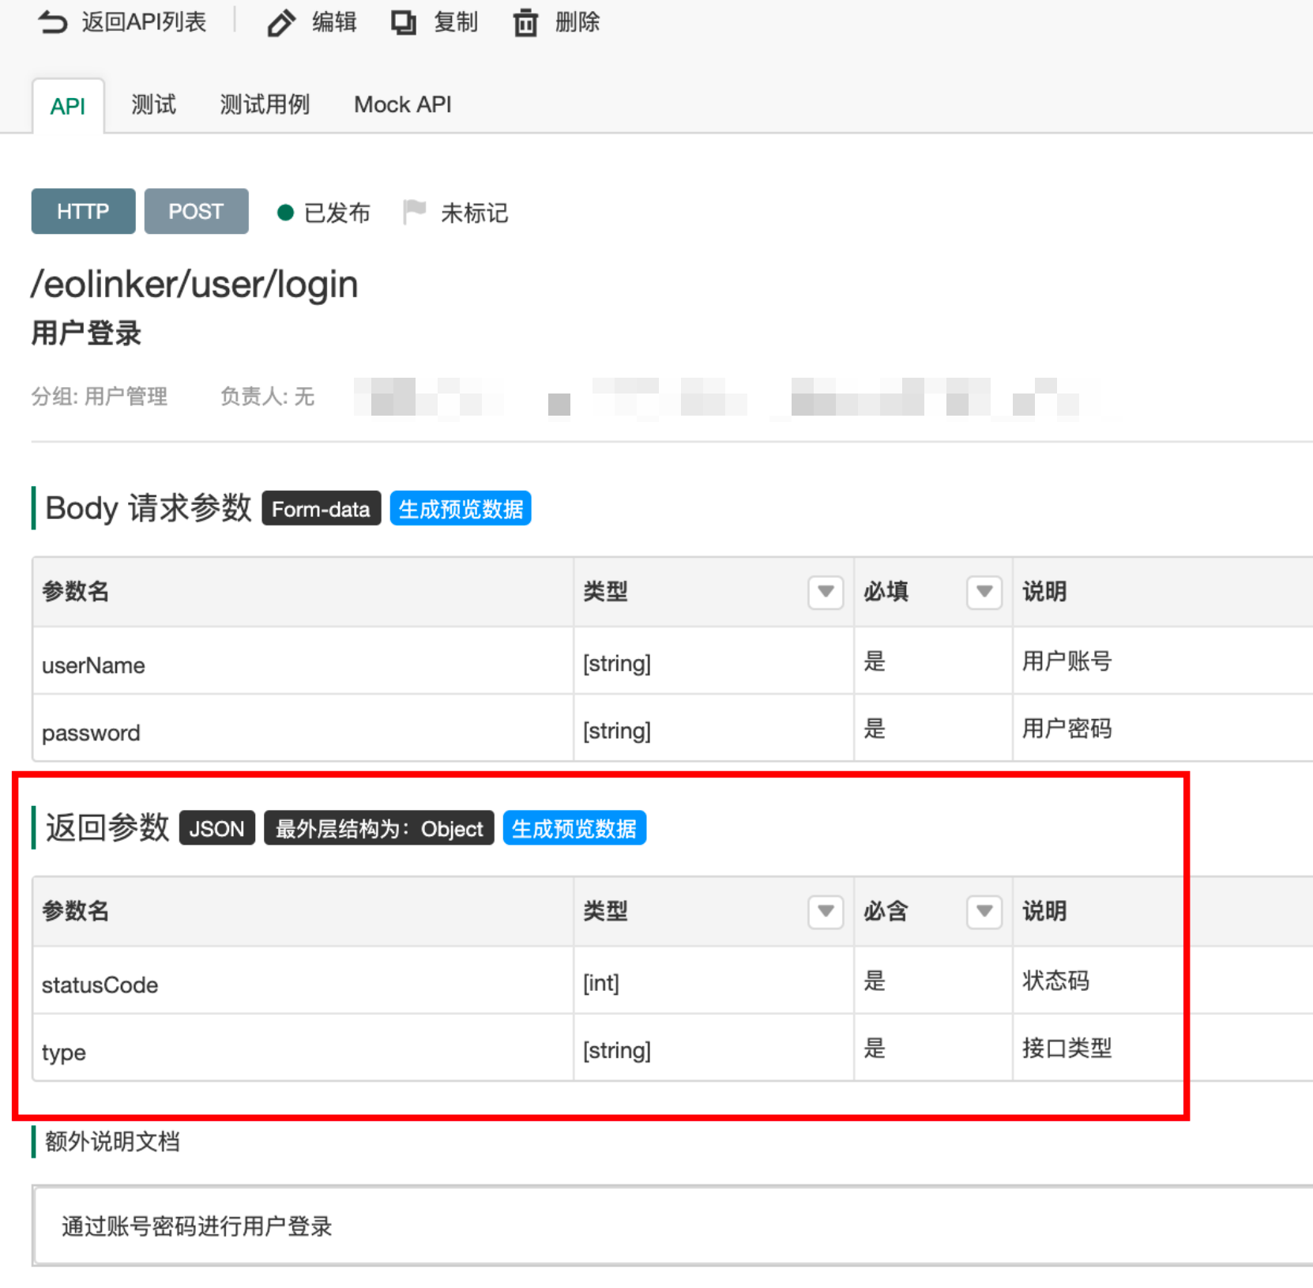Click the 用户账号 description cell
Image resolution: width=1313 pixels, height=1288 pixels.
point(1163,662)
